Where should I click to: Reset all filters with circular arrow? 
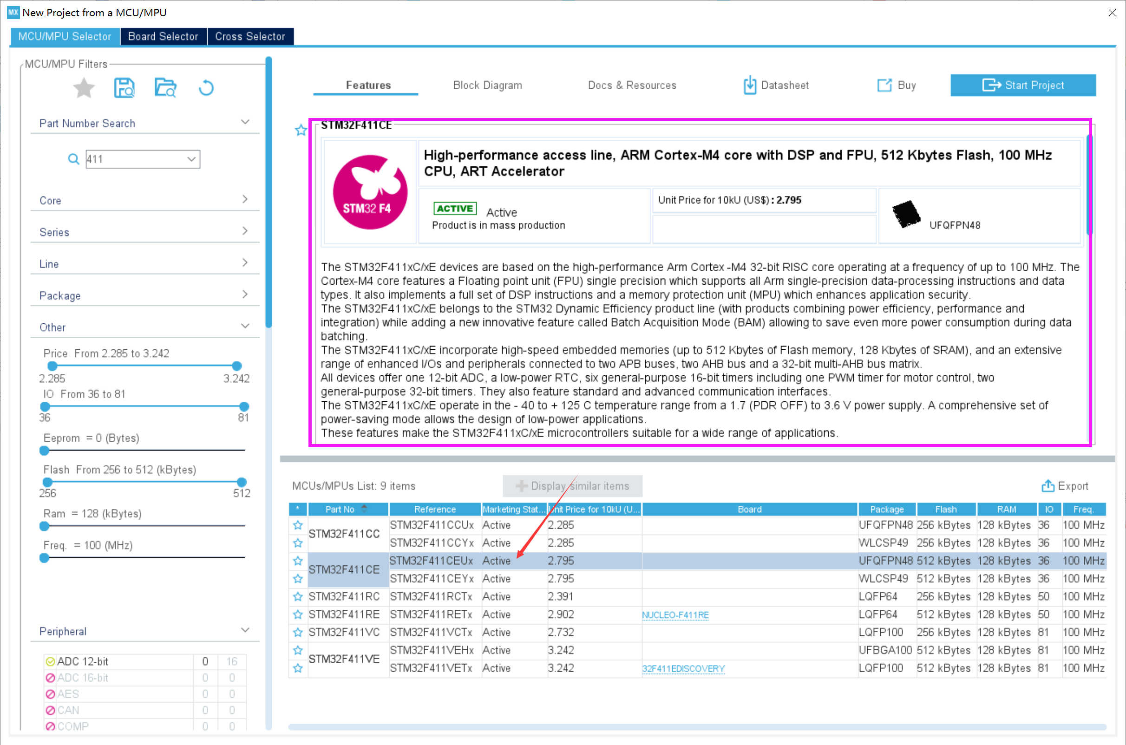206,88
